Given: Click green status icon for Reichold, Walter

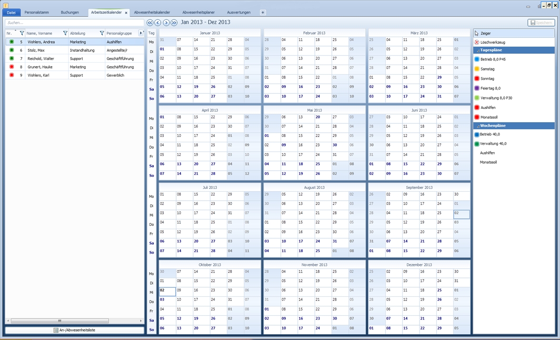Looking at the screenshot, I should (11, 58).
